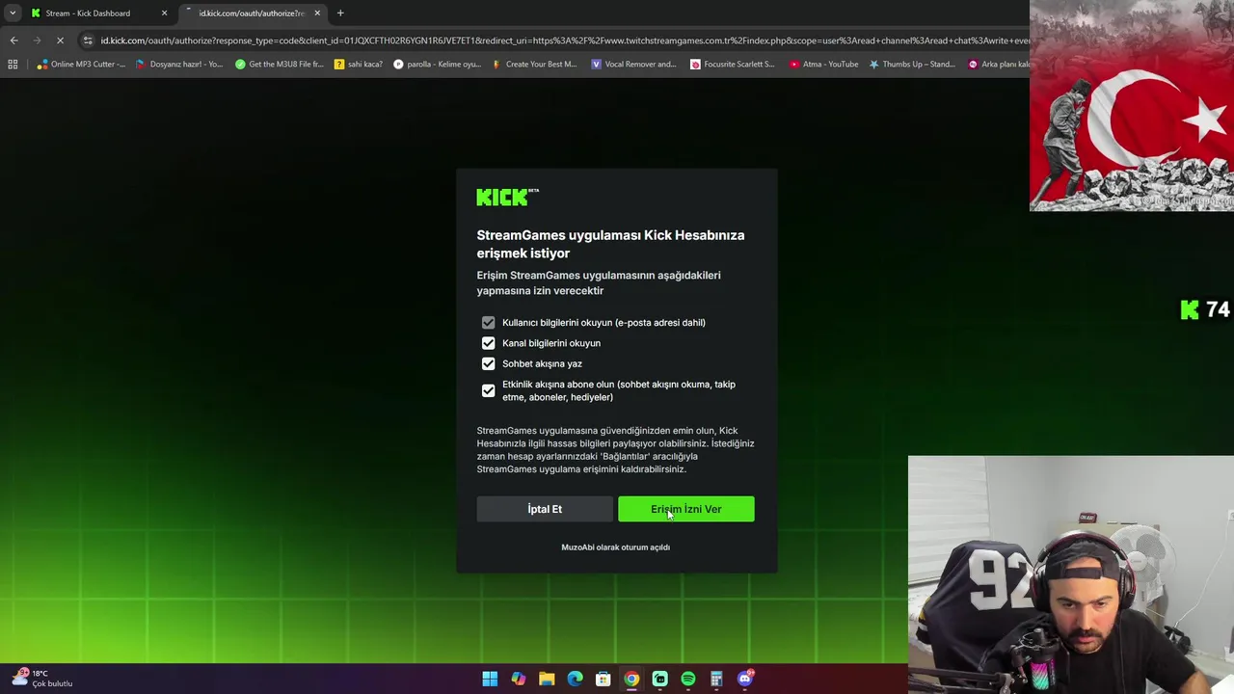Screen dimensions: 1234x694
Task: Click the site information icon in address bar
Action: 89,40
